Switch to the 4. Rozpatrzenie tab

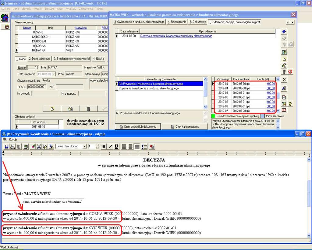tap(177, 22)
